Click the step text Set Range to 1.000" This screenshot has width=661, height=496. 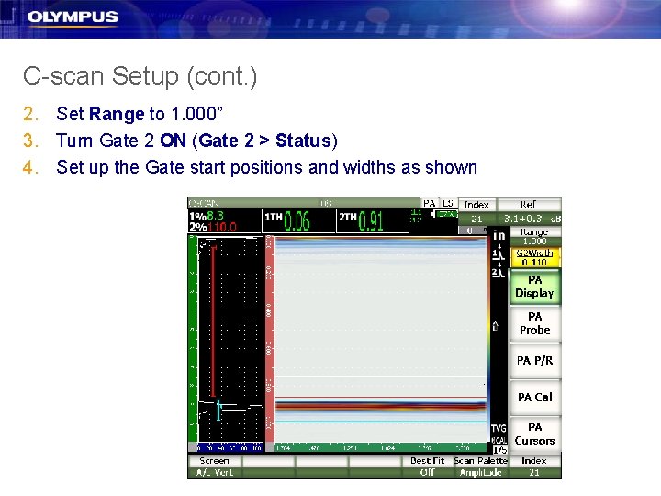pos(140,114)
